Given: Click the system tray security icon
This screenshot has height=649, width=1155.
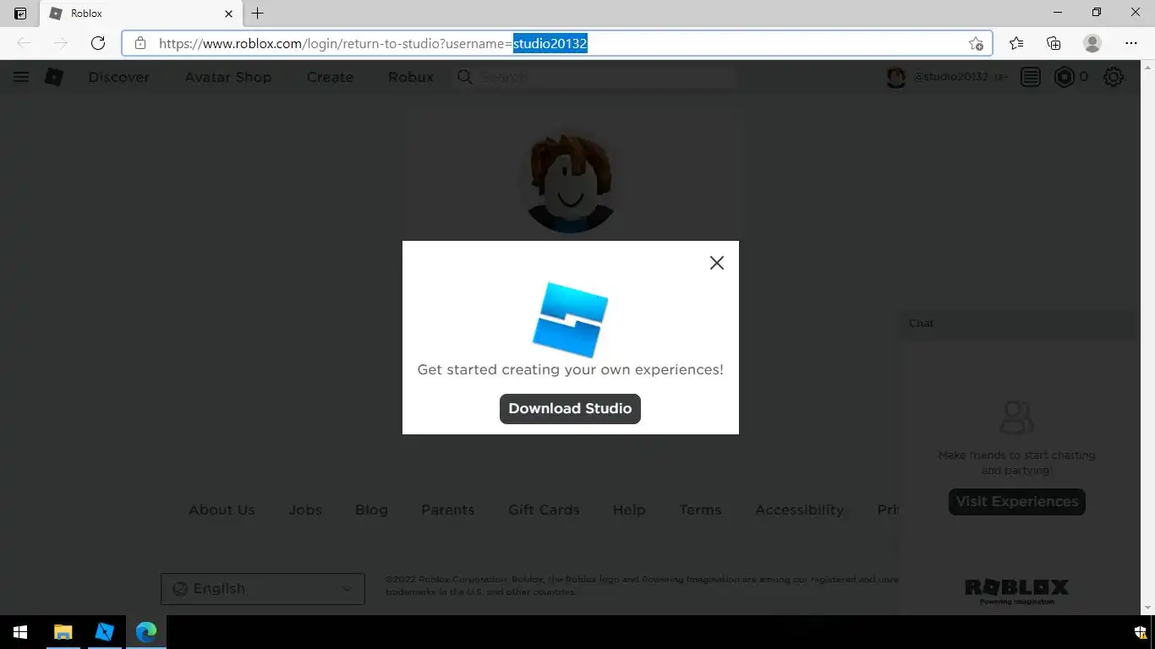Looking at the screenshot, I should click(1140, 632).
